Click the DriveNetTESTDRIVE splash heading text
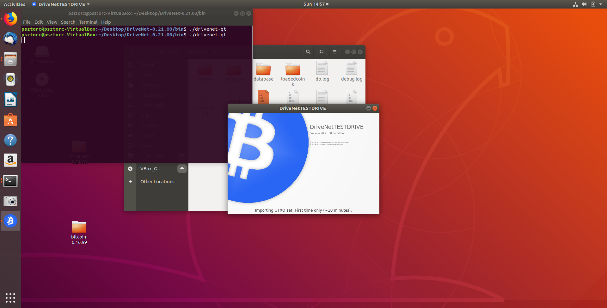Screen dimensions: 607x308 tap(336, 127)
